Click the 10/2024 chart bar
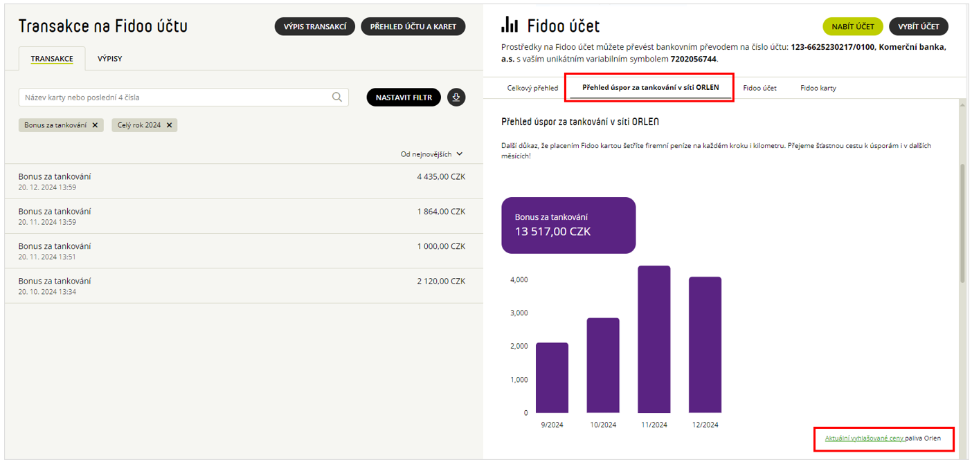Viewport: 972px width, 462px height. pyautogui.click(x=603, y=365)
